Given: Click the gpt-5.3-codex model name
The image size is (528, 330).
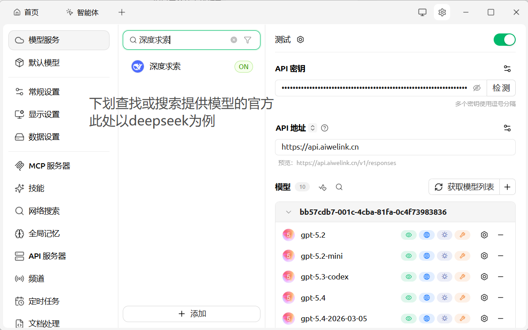Looking at the screenshot, I should [x=325, y=277].
